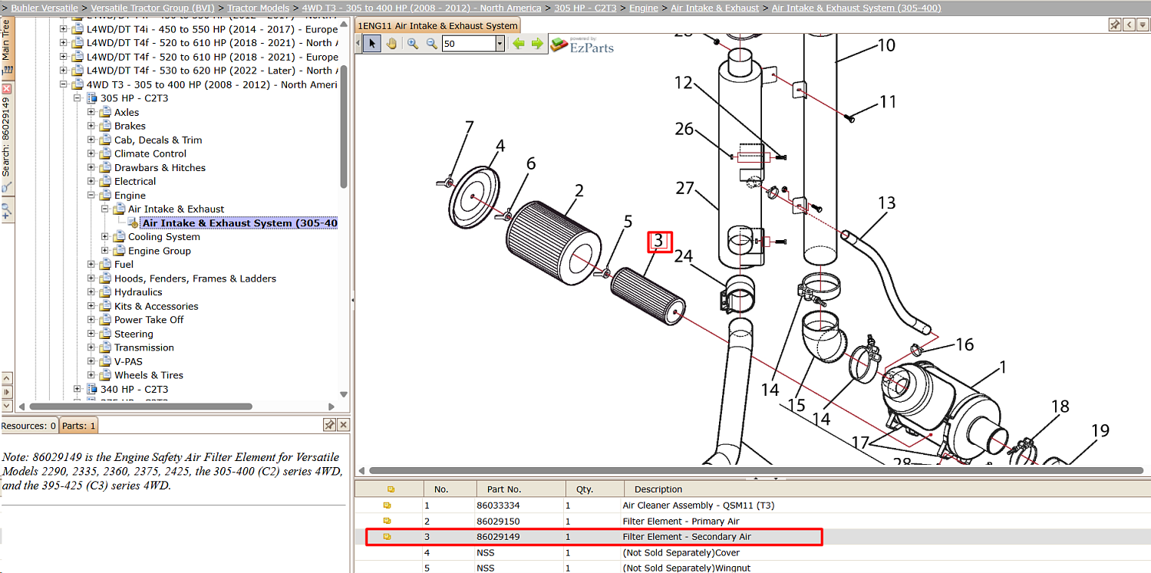Viewport: 1151px width, 573px height.
Task: Click the 340 HP - C2T3 model icon
Action: pos(92,389)
